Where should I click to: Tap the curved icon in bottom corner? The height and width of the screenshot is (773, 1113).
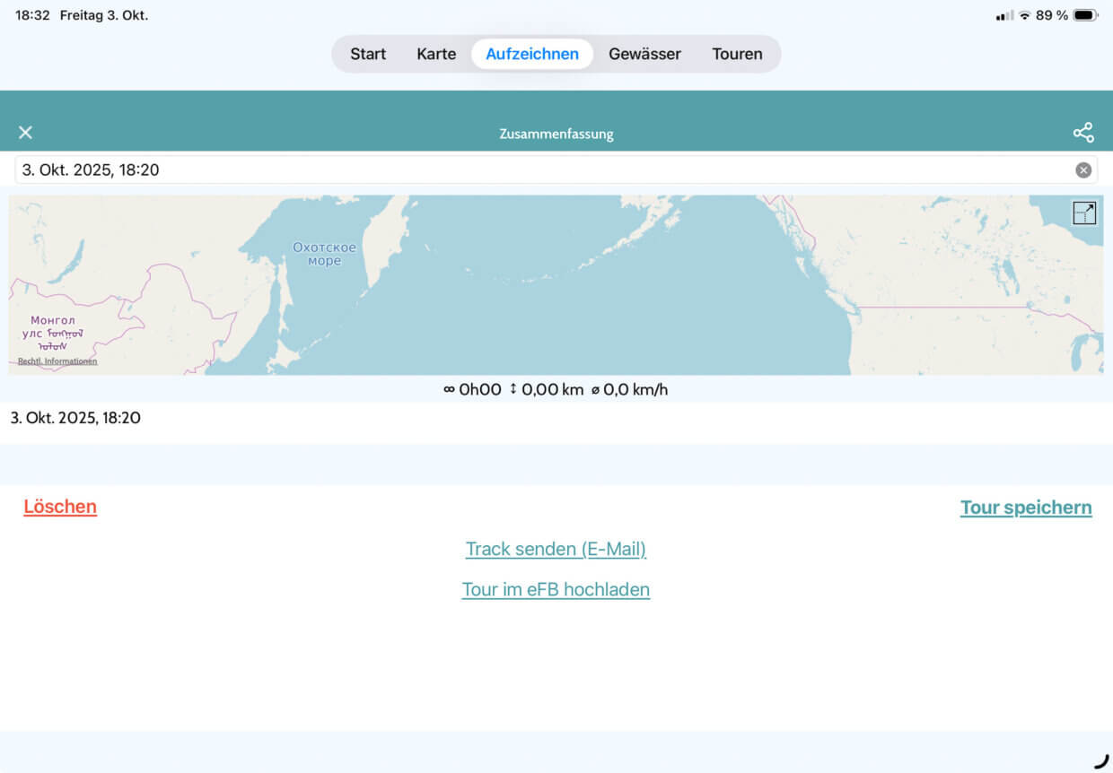(x=1101, y=760)
